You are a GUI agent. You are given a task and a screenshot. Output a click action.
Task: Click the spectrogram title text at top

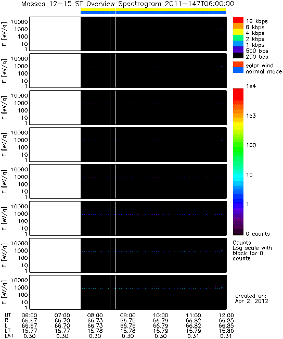(x=127, y=4)
